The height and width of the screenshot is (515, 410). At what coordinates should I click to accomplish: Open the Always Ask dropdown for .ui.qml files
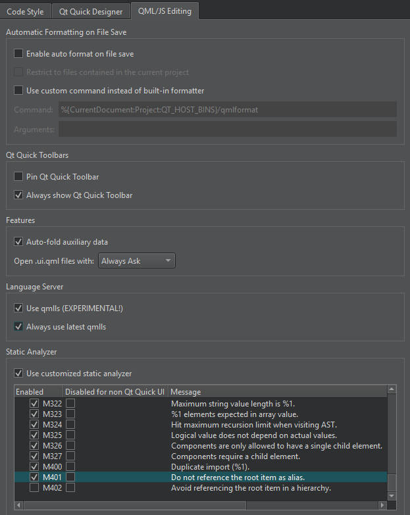click(x=137, y=261)
